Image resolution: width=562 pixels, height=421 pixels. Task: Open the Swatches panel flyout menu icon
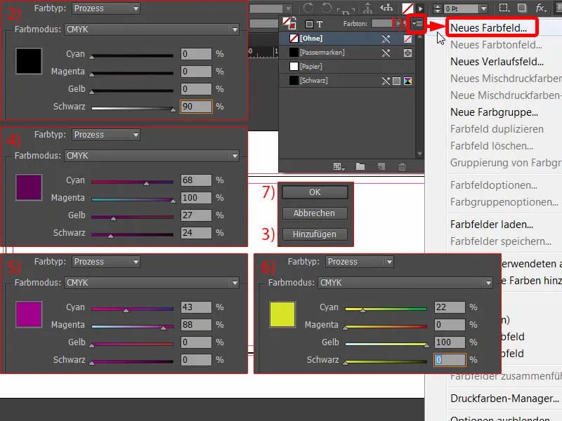point(417,24)
